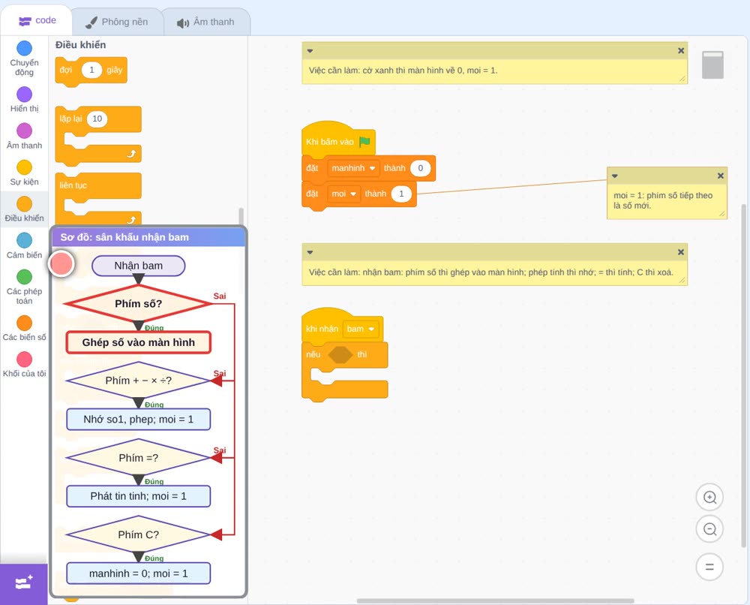Click the 'Khi bấm vào' hat block
The image size is (750, 605).
[330, 141]
